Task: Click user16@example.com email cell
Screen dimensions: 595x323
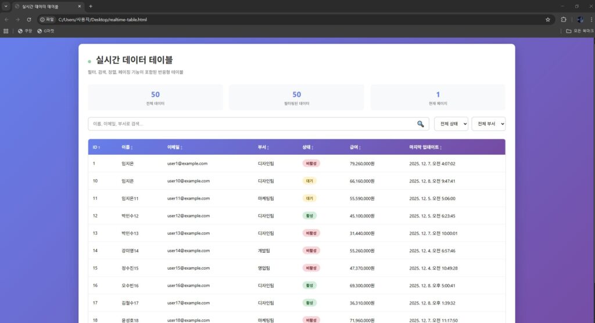Action: (188, 285)
